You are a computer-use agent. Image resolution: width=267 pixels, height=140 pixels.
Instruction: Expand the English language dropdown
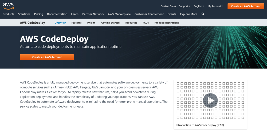[199, 6]
